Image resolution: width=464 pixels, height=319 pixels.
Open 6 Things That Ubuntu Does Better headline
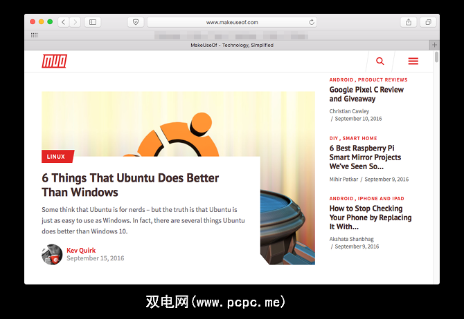tap(130, 185)
